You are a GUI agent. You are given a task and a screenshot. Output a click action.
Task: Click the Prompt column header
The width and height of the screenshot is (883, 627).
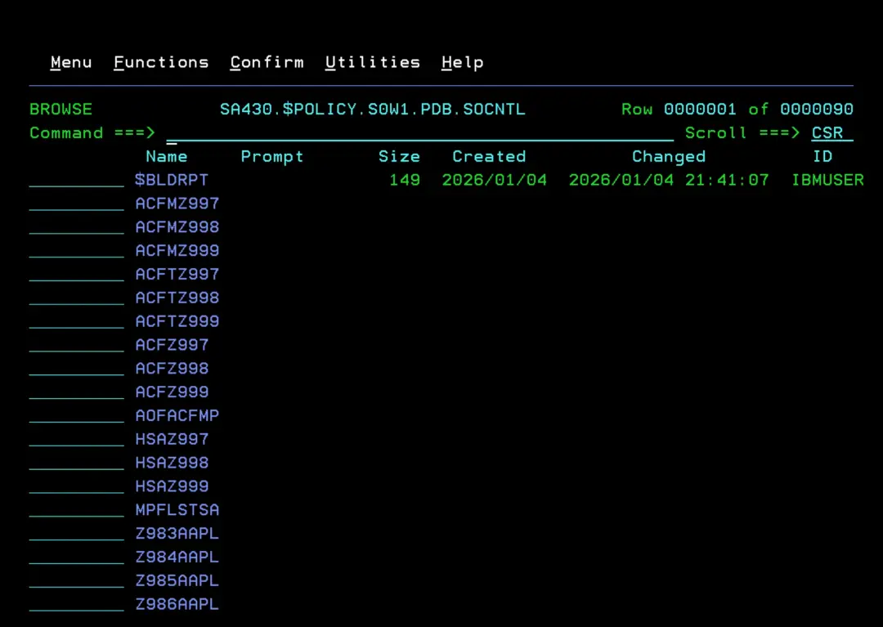[x=272, y=156]
